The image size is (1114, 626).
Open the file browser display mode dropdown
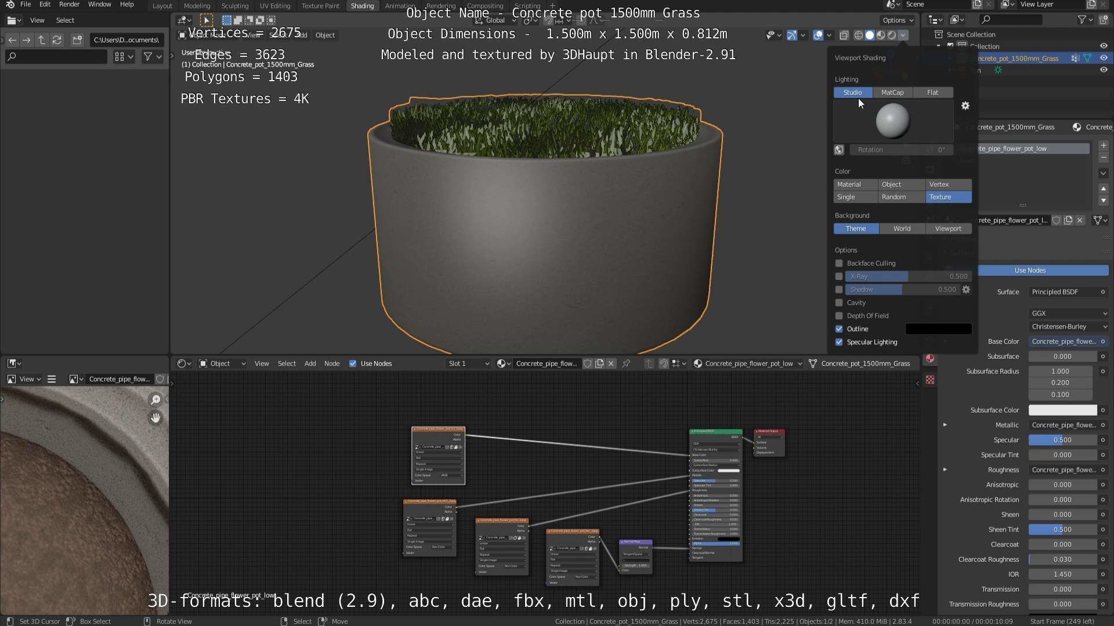(x=124, y=56)
